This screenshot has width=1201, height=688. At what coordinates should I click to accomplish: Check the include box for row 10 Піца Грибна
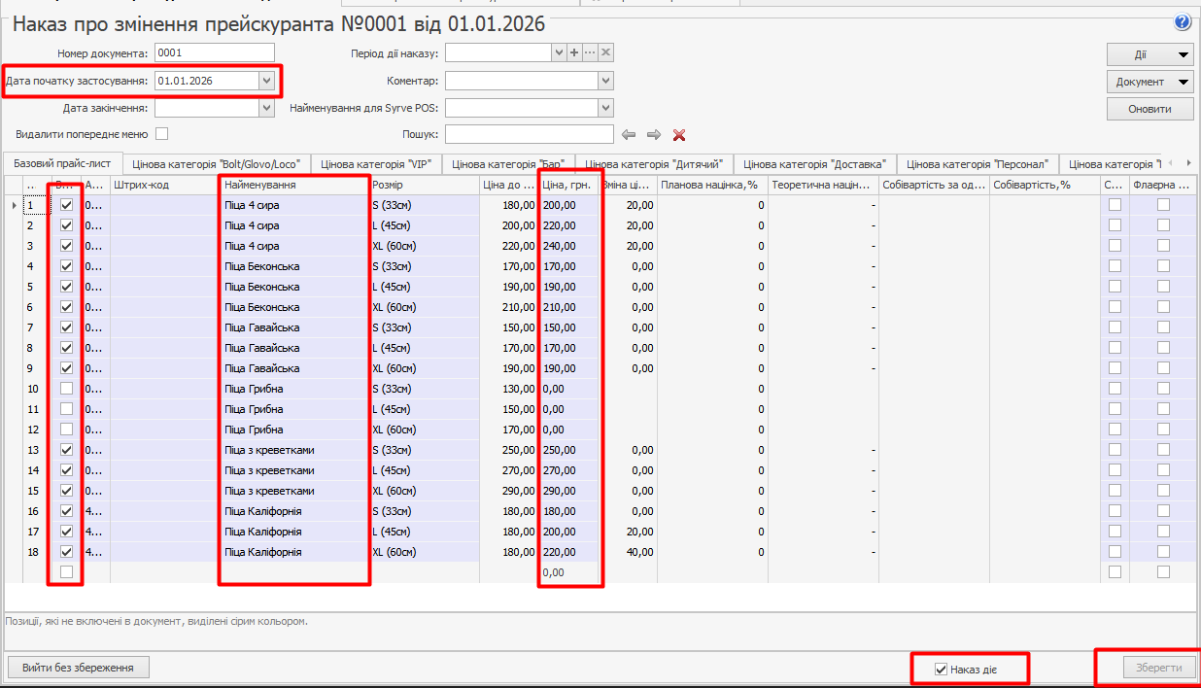(66, 389)
